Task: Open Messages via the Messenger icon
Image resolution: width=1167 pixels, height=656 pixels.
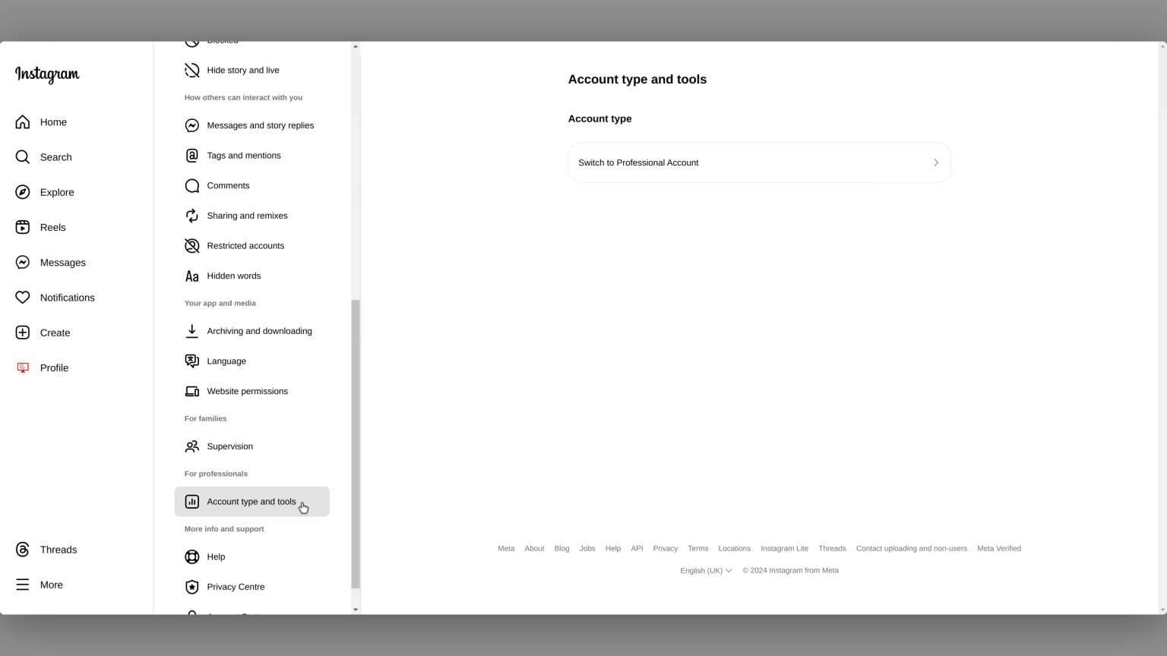Action: point(23,262)
